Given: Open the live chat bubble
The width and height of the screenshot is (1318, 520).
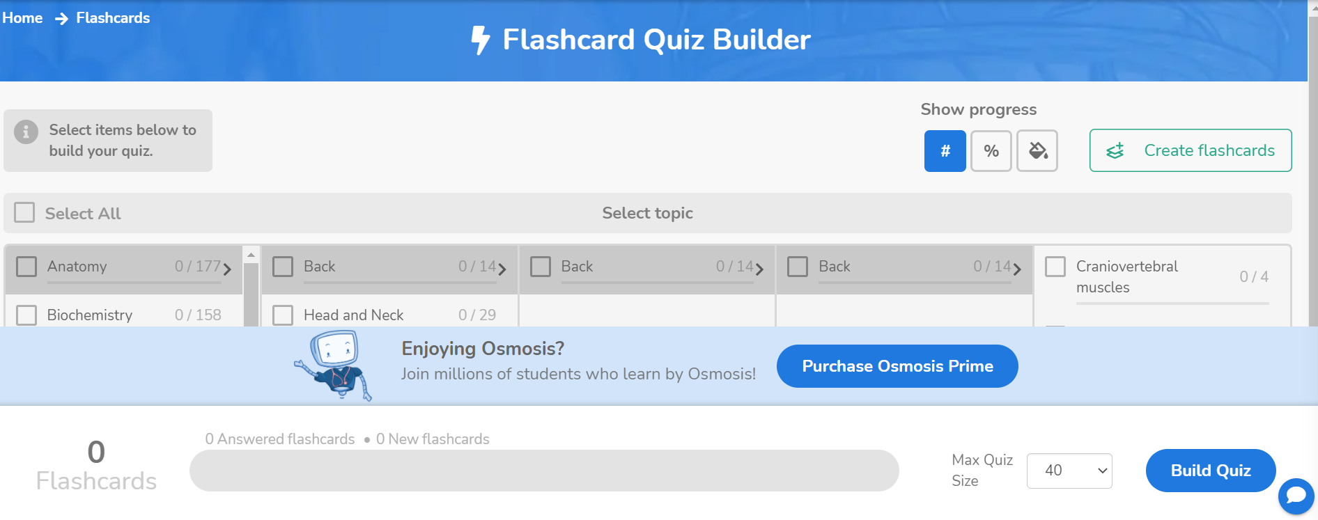Looking at the screenshot, I should tap(1296, 496).
